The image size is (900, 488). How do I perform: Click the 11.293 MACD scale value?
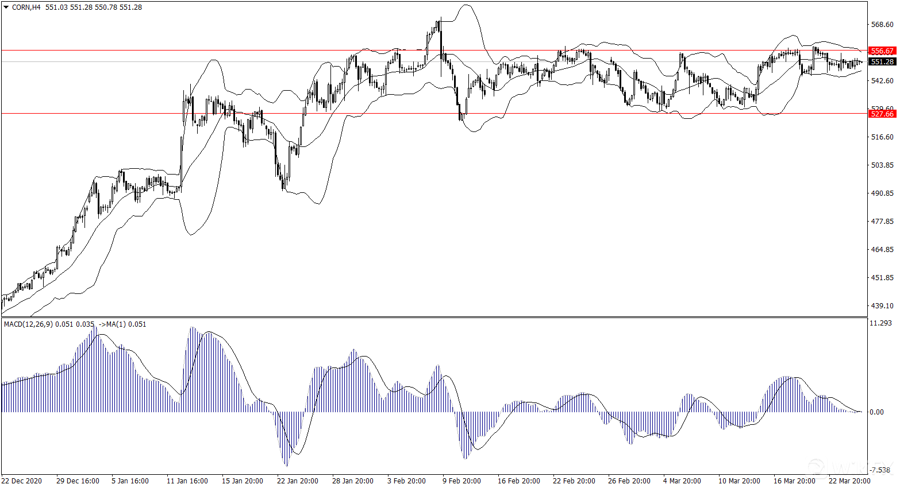pos(881,323)
